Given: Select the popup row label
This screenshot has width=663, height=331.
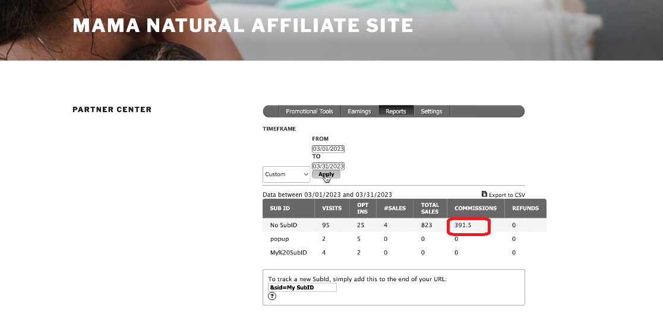Looking at the screenshot, I should pos(279,239).
